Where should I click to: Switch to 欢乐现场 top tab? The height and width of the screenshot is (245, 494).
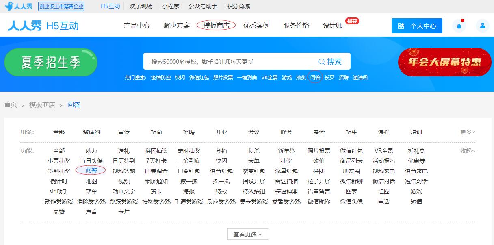pos(141,6)
